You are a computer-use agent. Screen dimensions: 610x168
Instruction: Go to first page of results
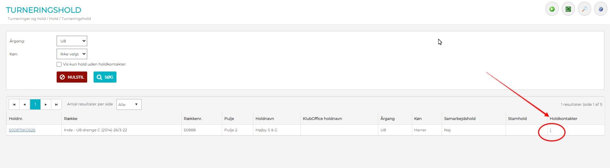(14, 104)
